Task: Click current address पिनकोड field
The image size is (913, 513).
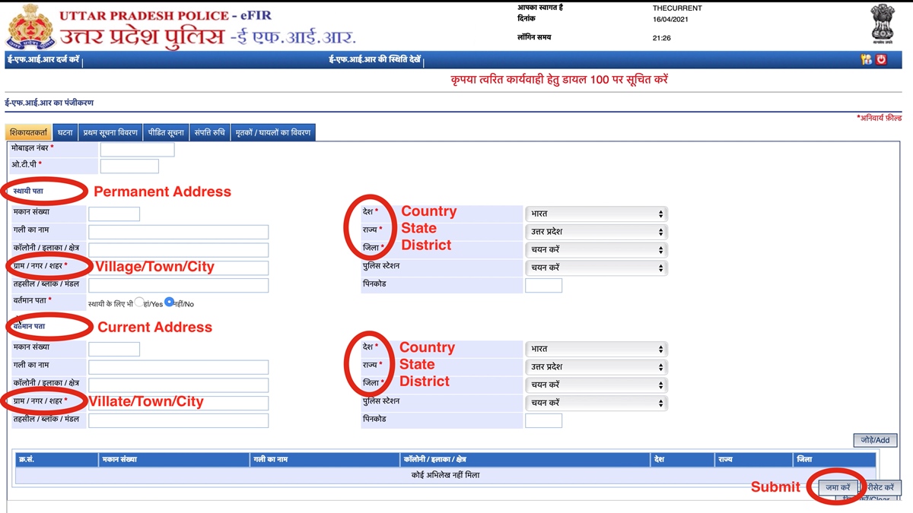Action: coord(544,420)
